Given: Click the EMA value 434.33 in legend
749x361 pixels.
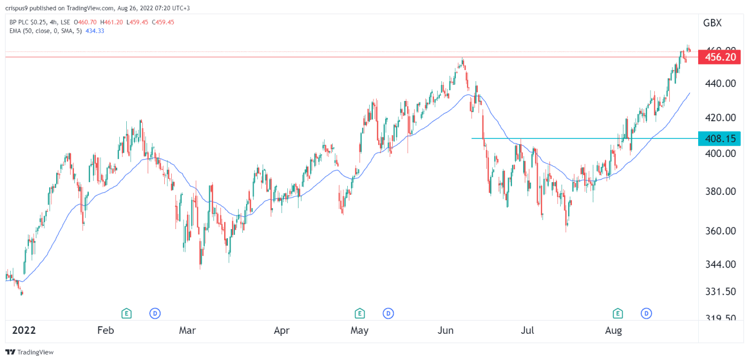Looking at the screenshot, I should click(94, 31).
